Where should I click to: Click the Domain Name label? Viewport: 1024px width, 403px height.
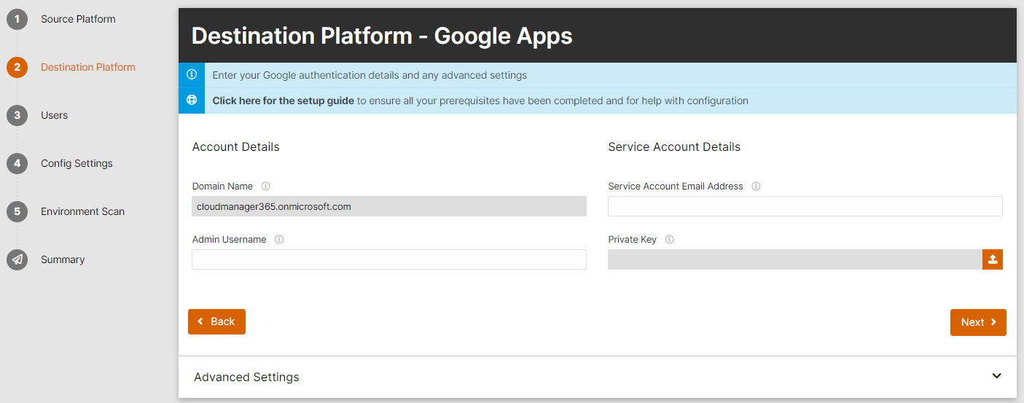click(x=223, y=187)
